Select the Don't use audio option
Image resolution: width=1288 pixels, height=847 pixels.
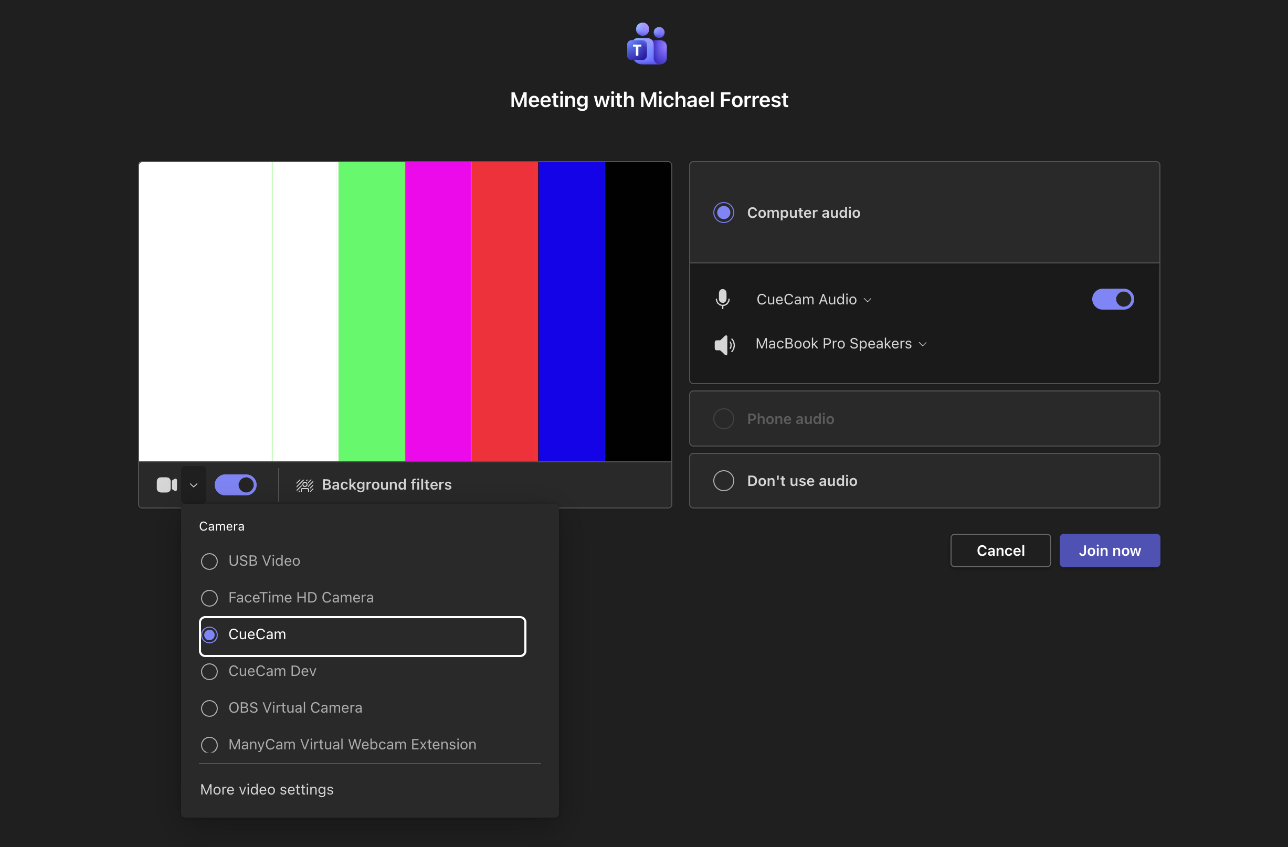point(924,481)
